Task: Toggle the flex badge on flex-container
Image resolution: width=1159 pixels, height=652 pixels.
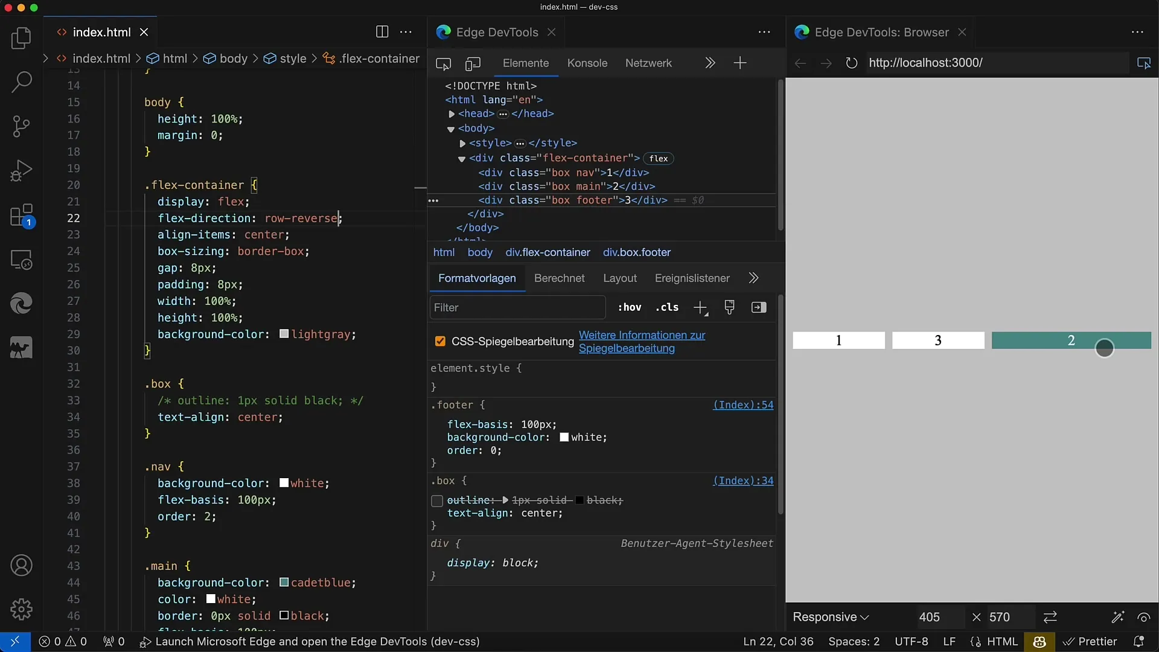Action: [x=659, y=158]
